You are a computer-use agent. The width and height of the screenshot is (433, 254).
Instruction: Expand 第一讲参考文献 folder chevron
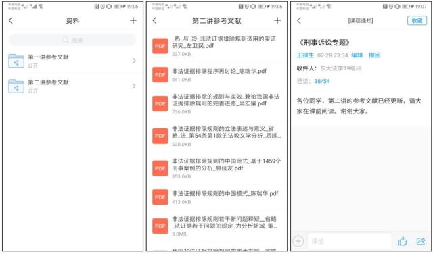point(134,61)
